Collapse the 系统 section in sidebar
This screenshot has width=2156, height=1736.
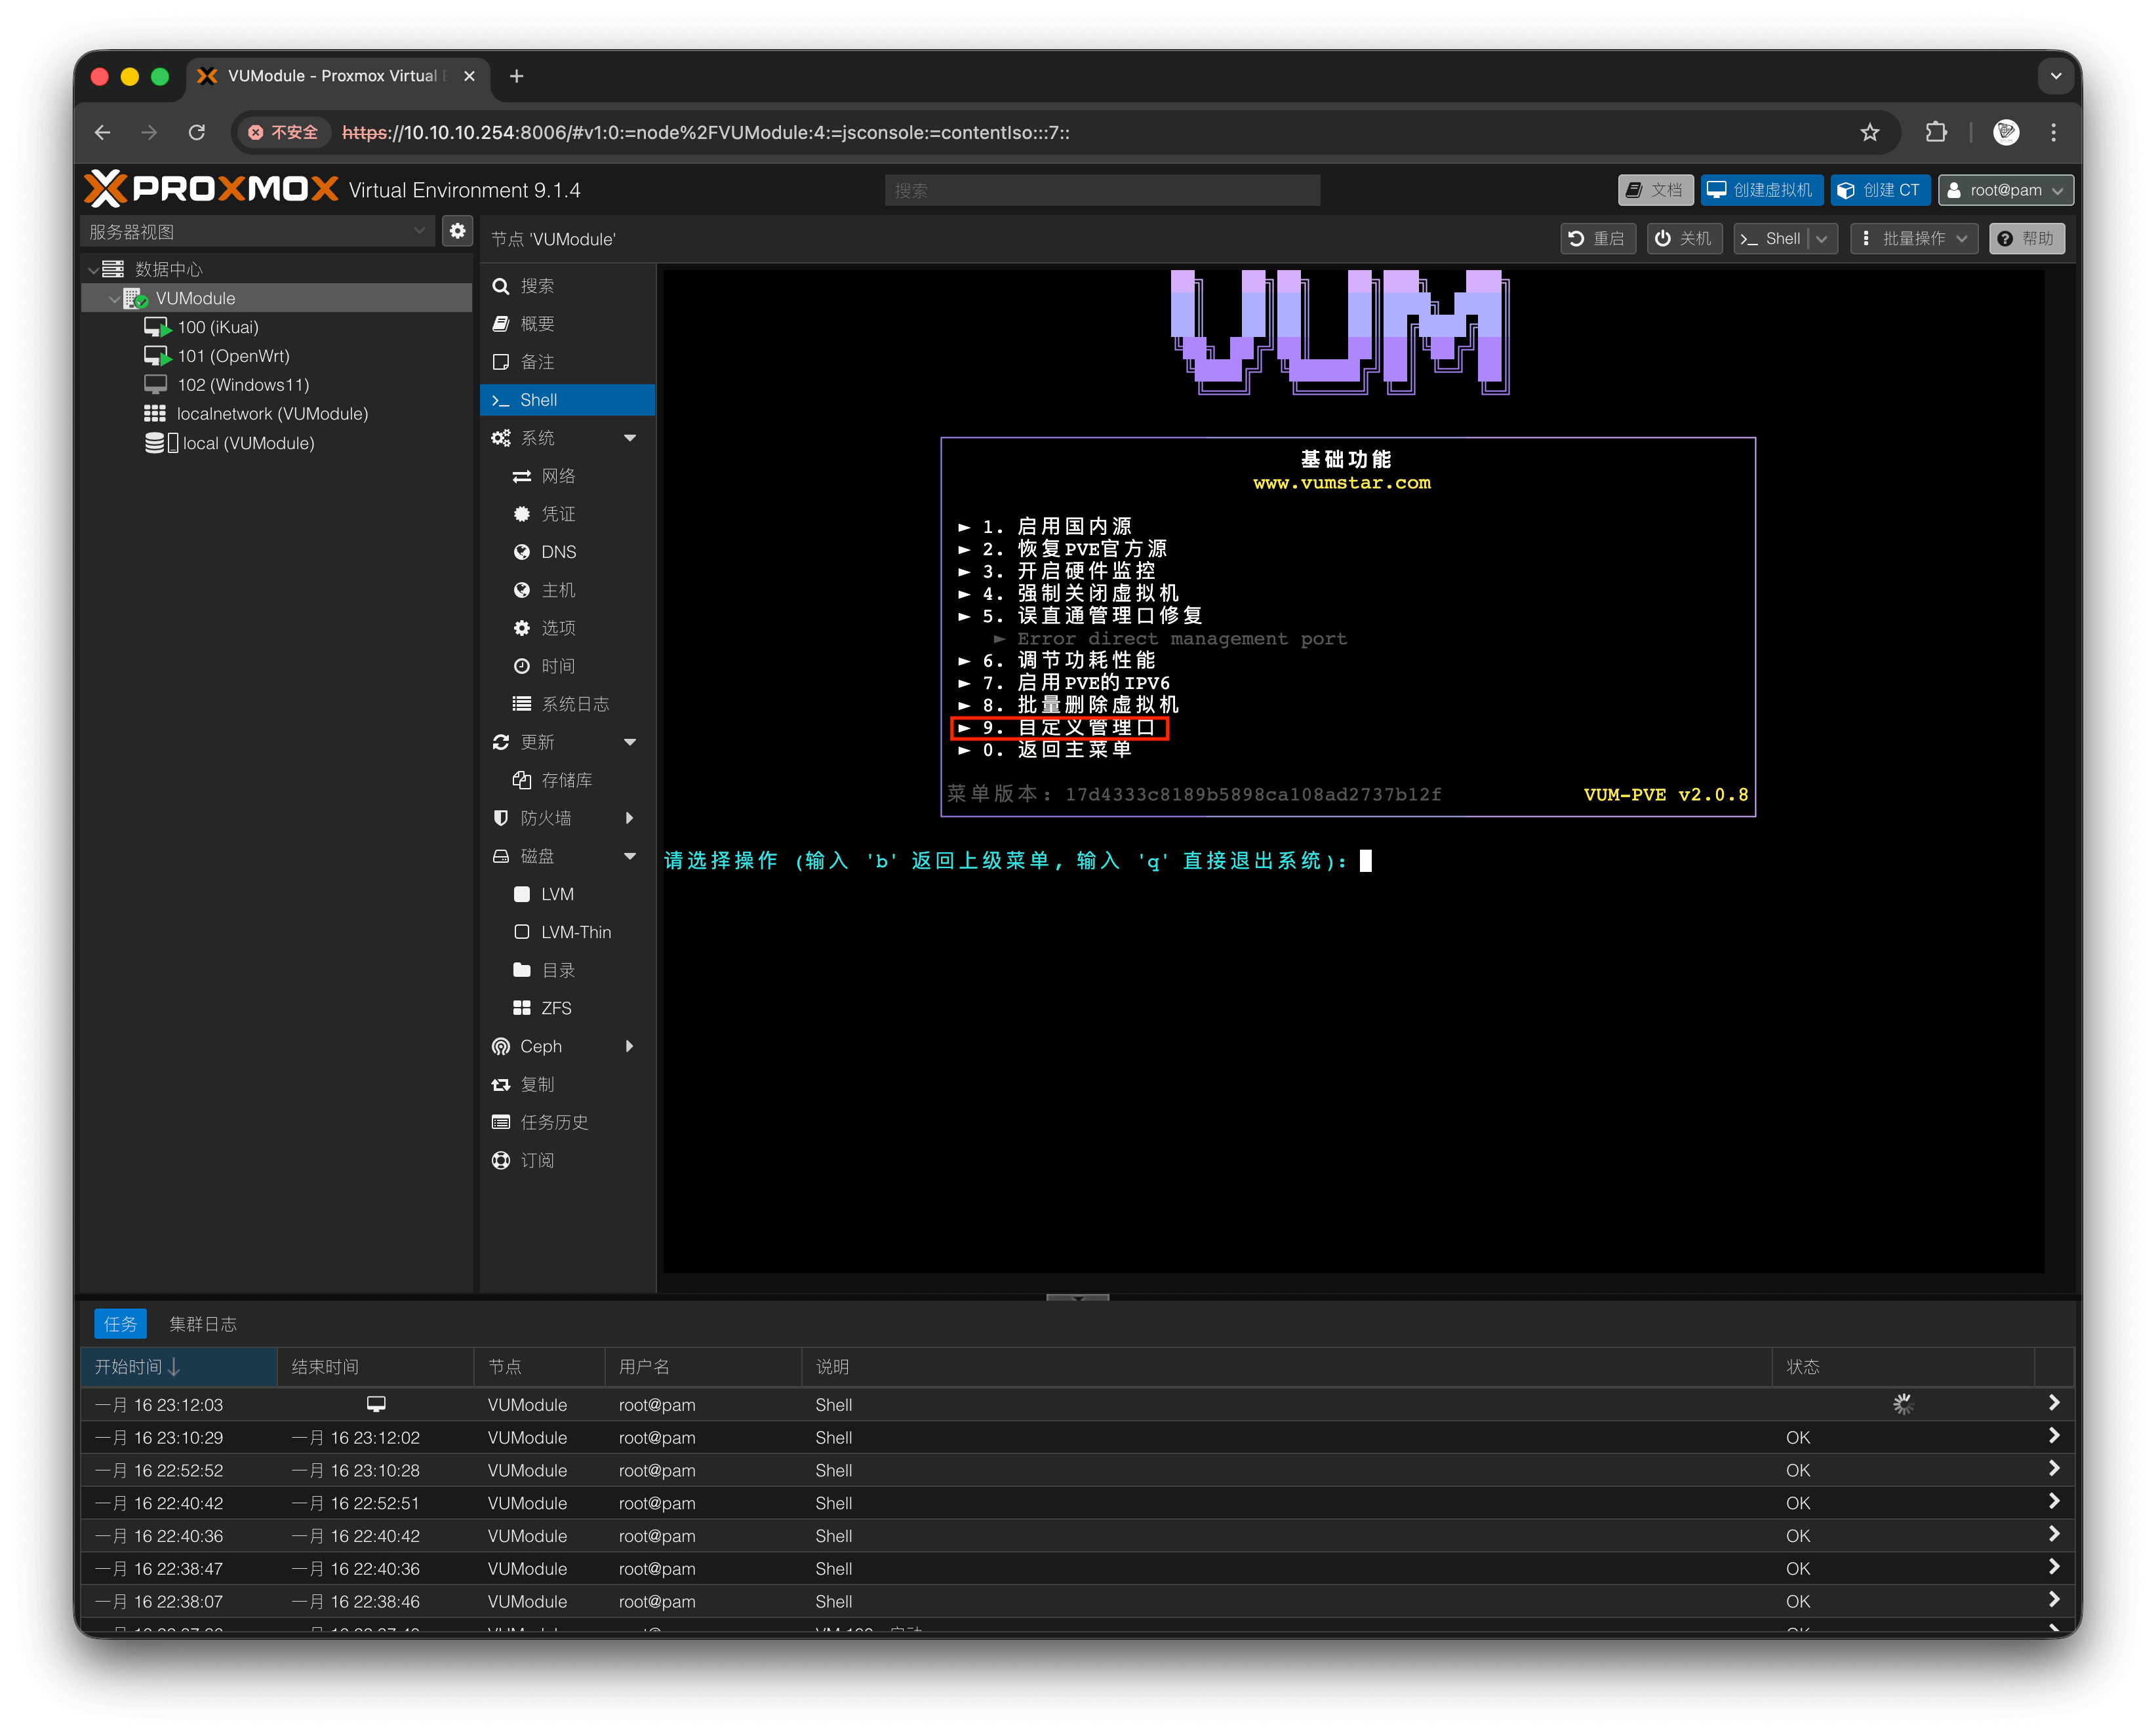pyautogui.click(x=630, y=437)
